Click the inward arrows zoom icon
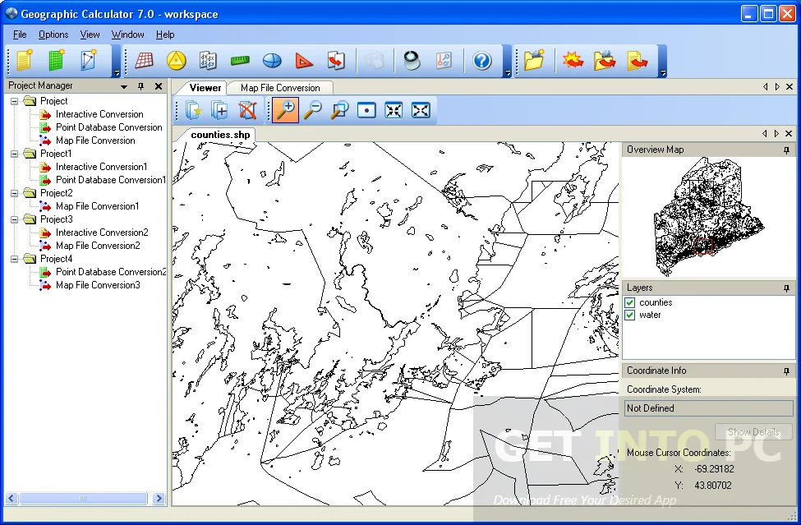The width and height of the screenshot is (801, 525). (394, 110)
